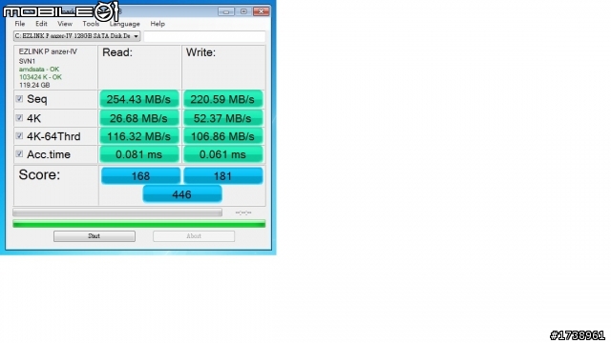Click the total score 446
Screen dimensions: 611x343
pos(182,194)
